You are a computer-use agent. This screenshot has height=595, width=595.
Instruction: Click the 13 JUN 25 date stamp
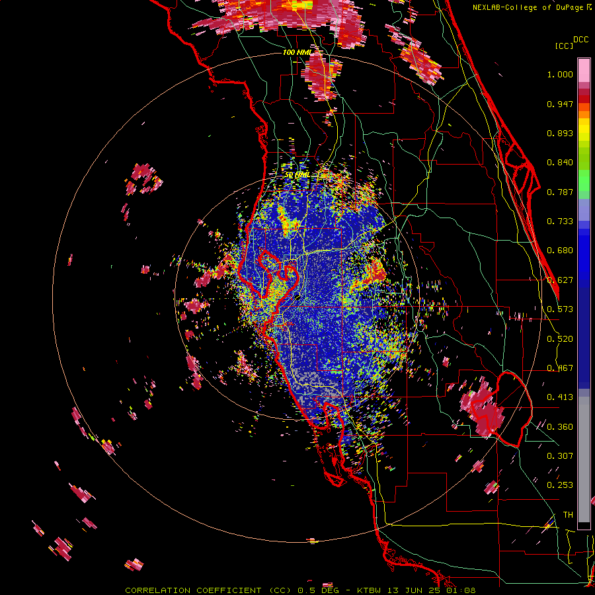415,590
